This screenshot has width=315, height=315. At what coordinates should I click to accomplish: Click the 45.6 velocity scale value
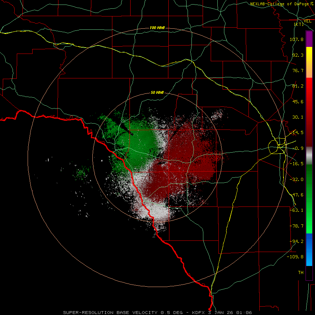(298, 101)
